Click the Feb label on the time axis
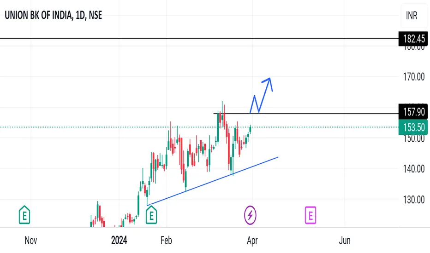The width and height of the screenshot is (430, 253). click(166, 241)
